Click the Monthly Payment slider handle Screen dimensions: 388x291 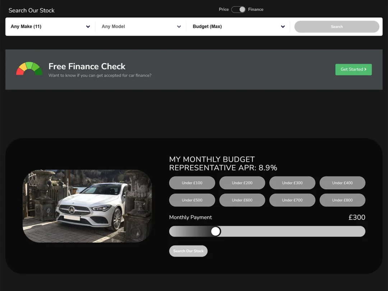216,231
